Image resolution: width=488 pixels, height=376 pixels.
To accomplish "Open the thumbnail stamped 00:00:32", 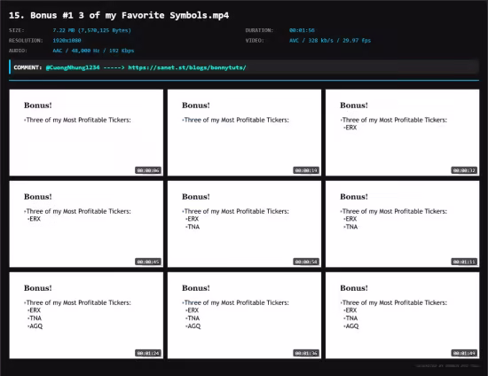I will [x=403, y=132].
